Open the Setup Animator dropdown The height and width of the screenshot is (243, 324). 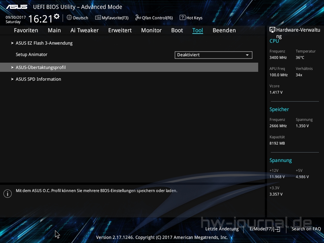pyautogui.click(x=214, y=55)
